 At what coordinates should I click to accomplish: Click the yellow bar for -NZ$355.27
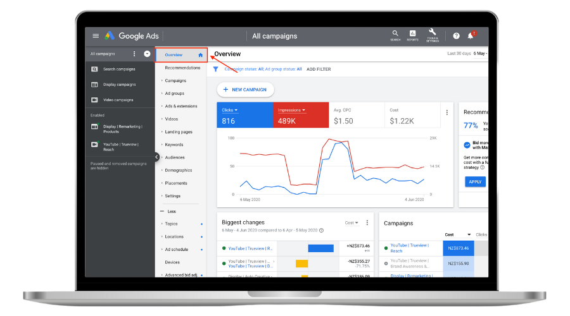point(301,264)
